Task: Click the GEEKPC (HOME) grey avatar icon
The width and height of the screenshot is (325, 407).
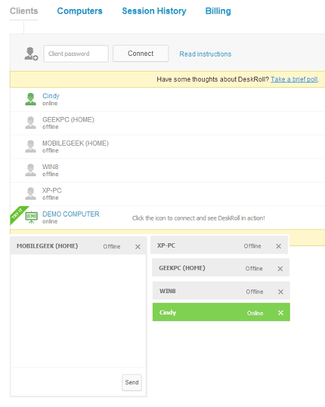Action: click(31, 123)
